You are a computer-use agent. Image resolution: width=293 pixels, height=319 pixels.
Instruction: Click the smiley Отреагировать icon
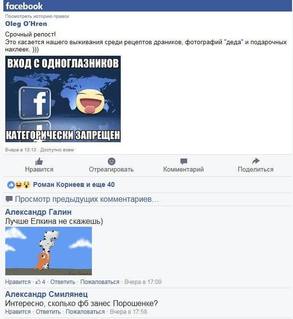tap(112, 161)
